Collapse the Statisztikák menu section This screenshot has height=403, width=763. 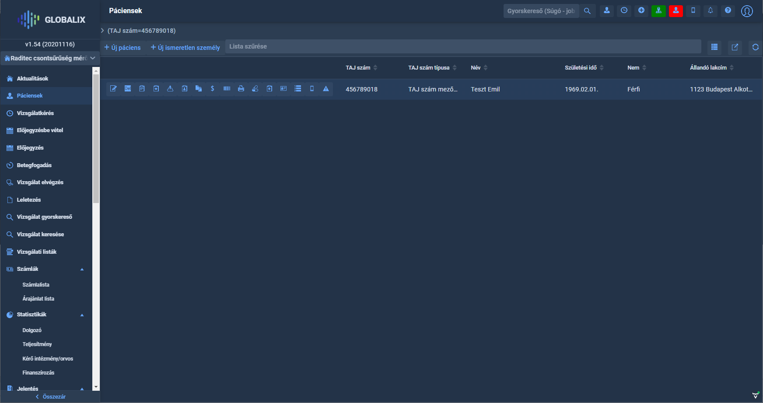pyautogui.click(x=82, y=315)
